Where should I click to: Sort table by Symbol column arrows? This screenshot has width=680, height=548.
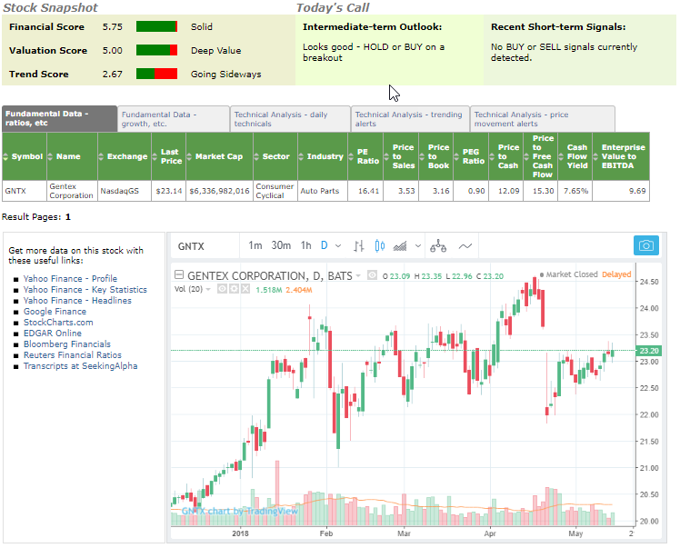[x=5, y=156]
